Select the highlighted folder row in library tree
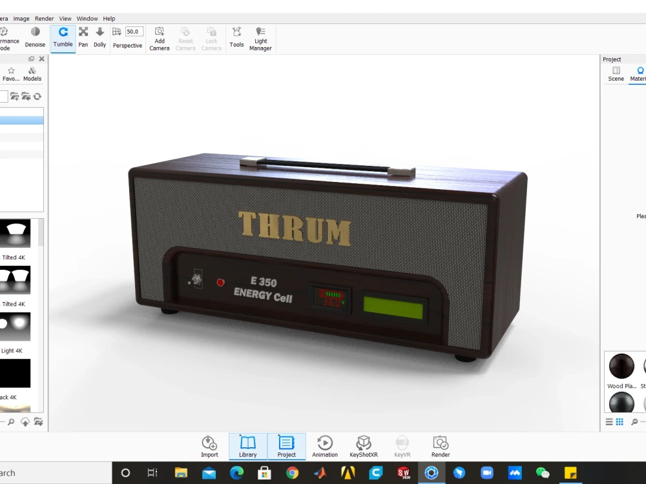The height and width of the screenshot is (484, 646). point(21,120)
